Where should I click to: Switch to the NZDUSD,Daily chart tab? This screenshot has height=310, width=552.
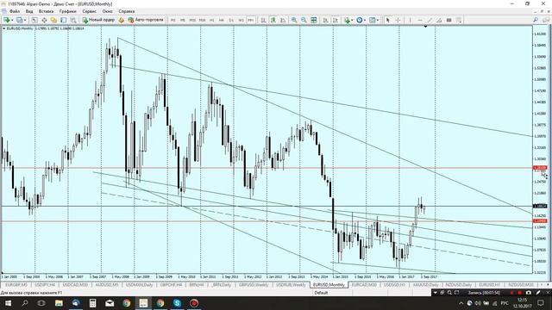coord(459,285)
